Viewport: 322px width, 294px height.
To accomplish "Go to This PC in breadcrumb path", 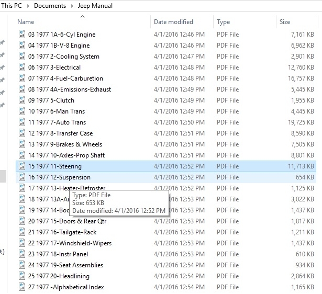I will [x=12, y=6].
